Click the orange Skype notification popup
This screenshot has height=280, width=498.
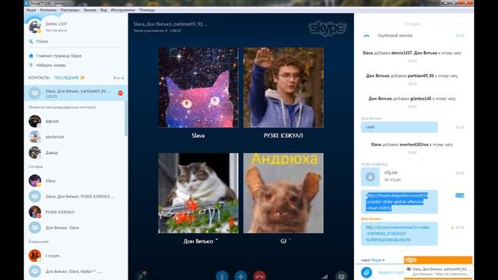(438, 268)
